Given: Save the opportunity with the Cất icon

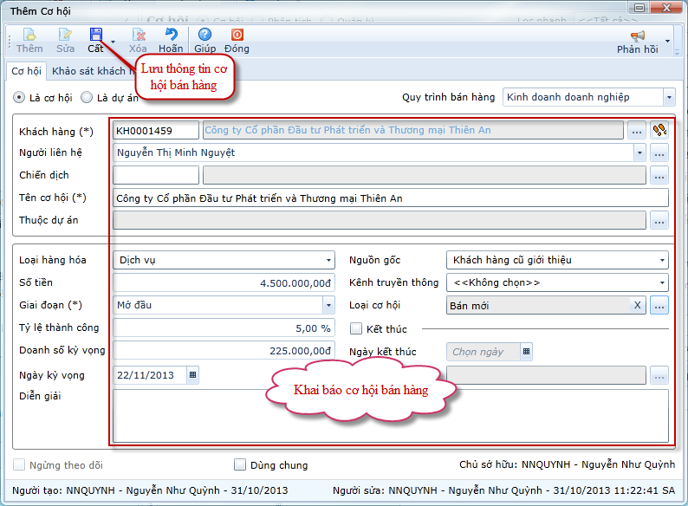Looking at the screenshot, I should pos(95,36).
